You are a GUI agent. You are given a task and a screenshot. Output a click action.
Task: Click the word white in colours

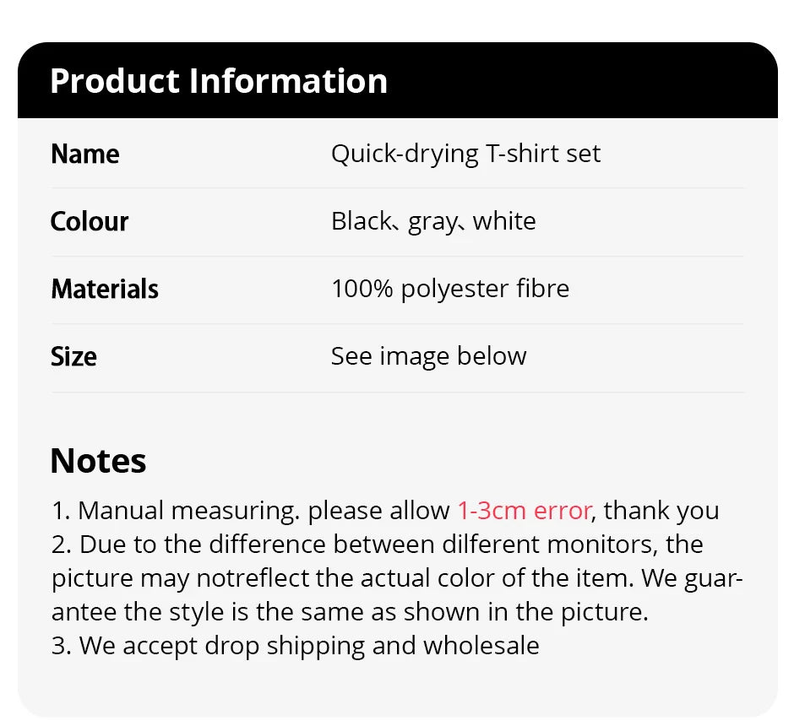(504, 221)
